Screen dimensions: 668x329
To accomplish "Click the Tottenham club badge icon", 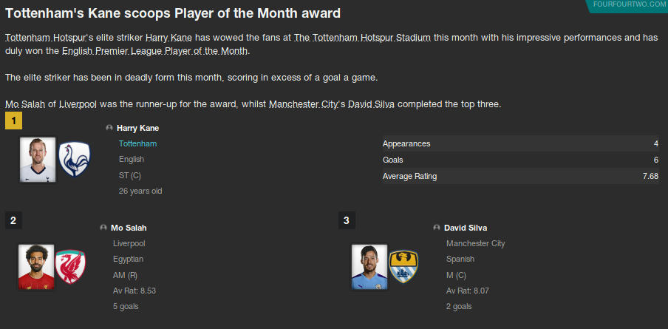I will pyautogui.click(x=74, y=160).
